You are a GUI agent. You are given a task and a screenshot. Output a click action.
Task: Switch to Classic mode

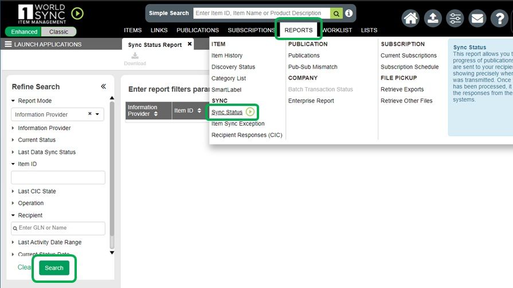pos(58,32)
